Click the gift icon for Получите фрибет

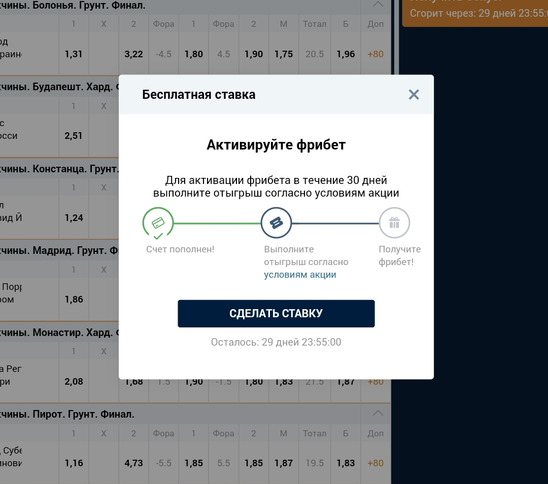click(394, 223)
